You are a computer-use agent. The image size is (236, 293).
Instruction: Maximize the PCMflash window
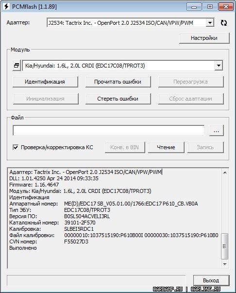pos(210,7)
